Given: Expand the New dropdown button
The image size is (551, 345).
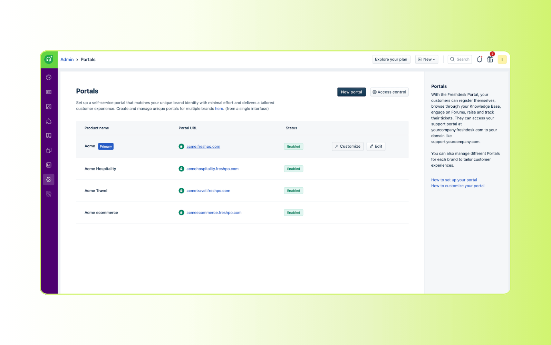Looking at the screenshot, I should [427, 59].
